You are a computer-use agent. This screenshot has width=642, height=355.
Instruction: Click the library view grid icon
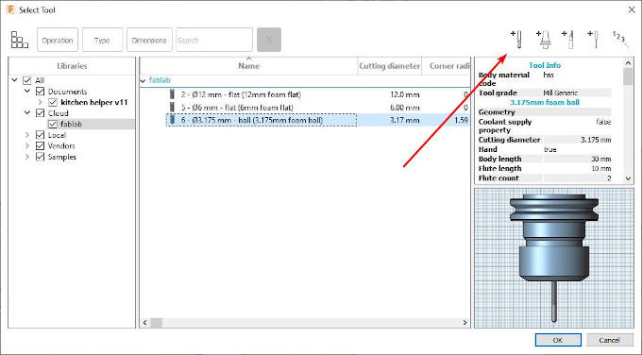pos(19,40)
